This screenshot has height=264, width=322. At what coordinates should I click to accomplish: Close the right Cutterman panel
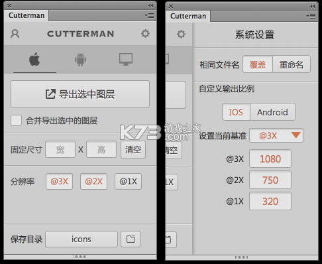171,6
